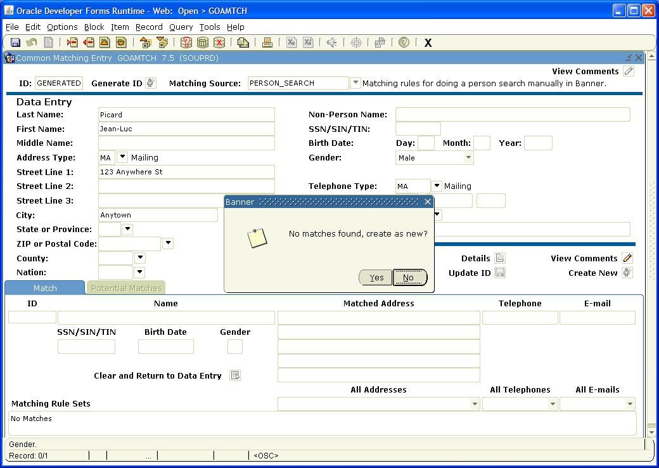The image size is (659, 468).
Task: Open the File menu
Action: pos(12,27)
